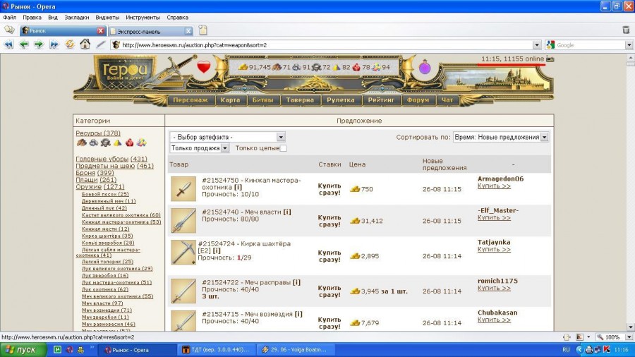The width and height of the screenshot is (635, 357).
Task: Open the Закладки menu
Action: click(76, 18)
